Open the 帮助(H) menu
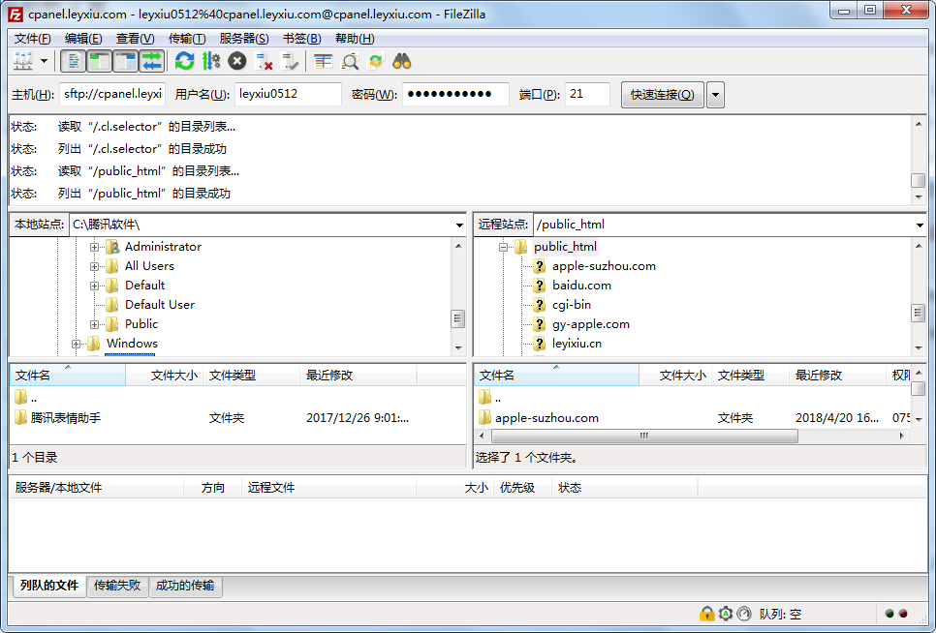Image resolution: width=936 pixels, height=633 pixels. click(x=355, y=39)
